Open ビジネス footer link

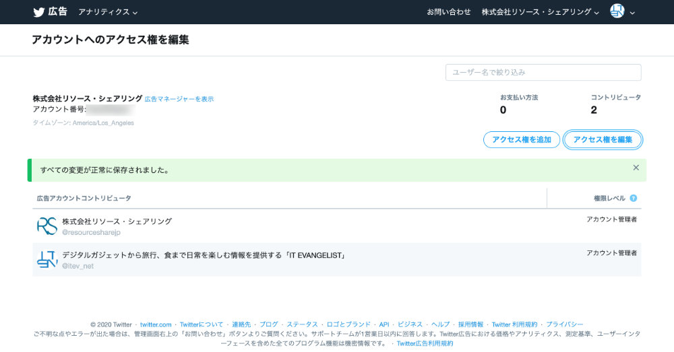click(x=410, y=324)
